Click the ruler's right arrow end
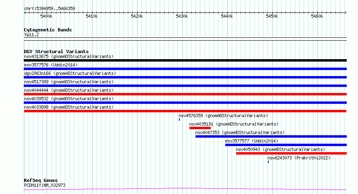The image size is (358, 194). click(346, 13)
